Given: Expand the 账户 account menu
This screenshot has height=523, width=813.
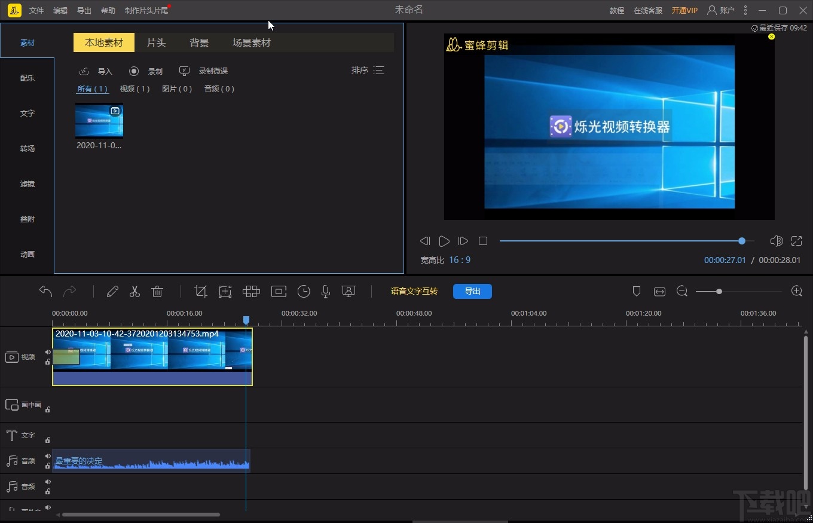Looking at the screenshot, I should coord(721,10).
